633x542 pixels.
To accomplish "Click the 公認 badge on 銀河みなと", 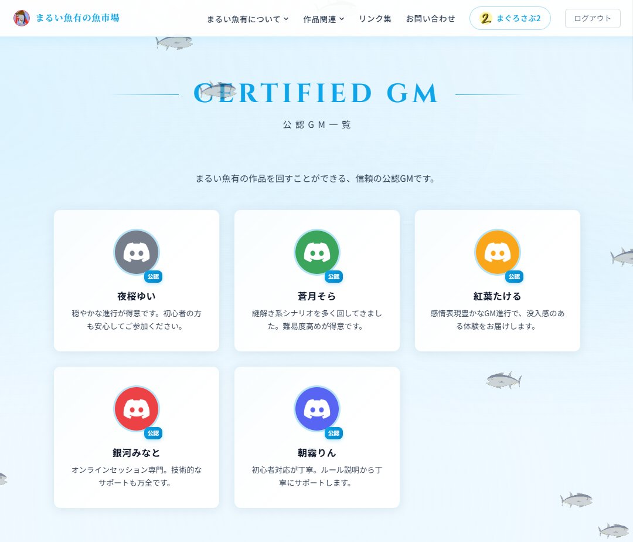I will [x=154, y=433].
